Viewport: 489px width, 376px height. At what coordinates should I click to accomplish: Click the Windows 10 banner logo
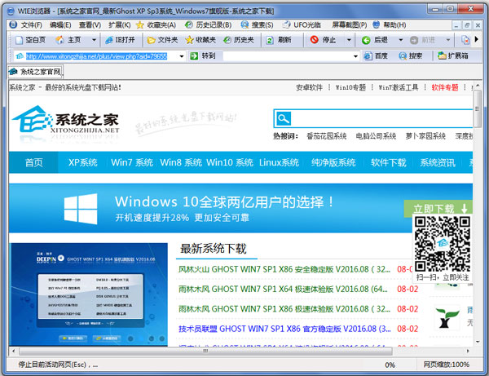point(81,209)
